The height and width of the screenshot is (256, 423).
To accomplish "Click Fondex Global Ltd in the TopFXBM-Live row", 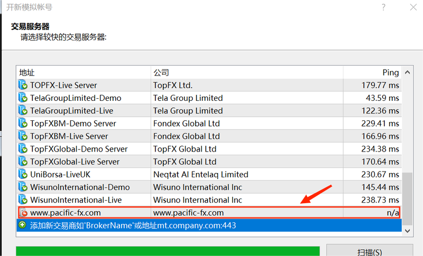I will point(187,136).
